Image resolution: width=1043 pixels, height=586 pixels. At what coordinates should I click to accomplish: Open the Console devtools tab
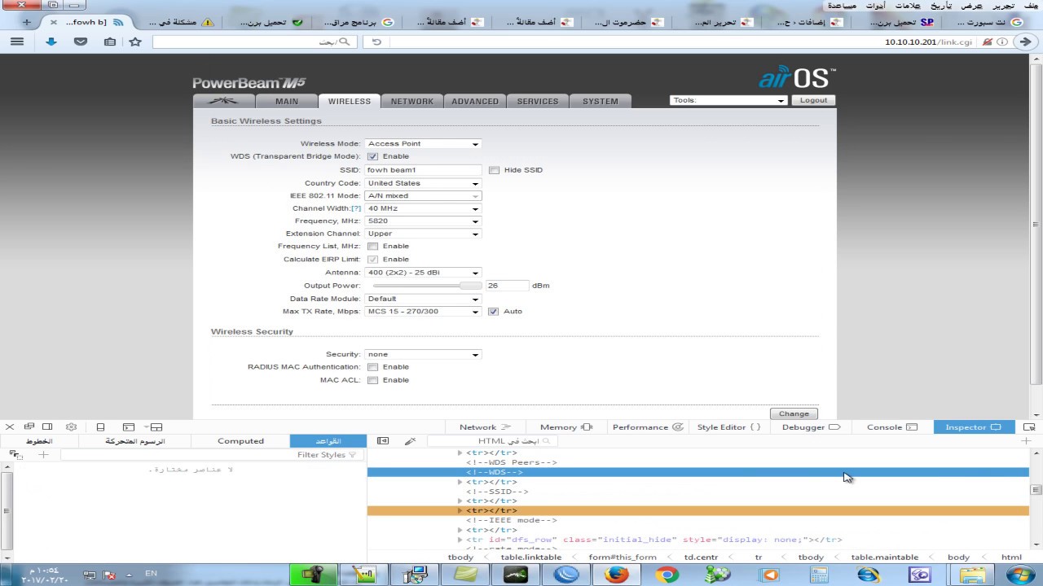(x=891, y=426)
